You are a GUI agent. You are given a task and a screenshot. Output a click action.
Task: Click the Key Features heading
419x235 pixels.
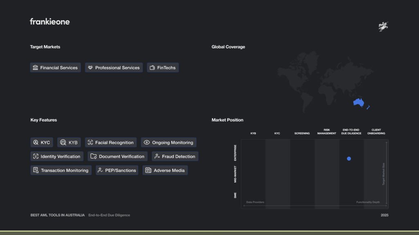click(x=43, y=120)
